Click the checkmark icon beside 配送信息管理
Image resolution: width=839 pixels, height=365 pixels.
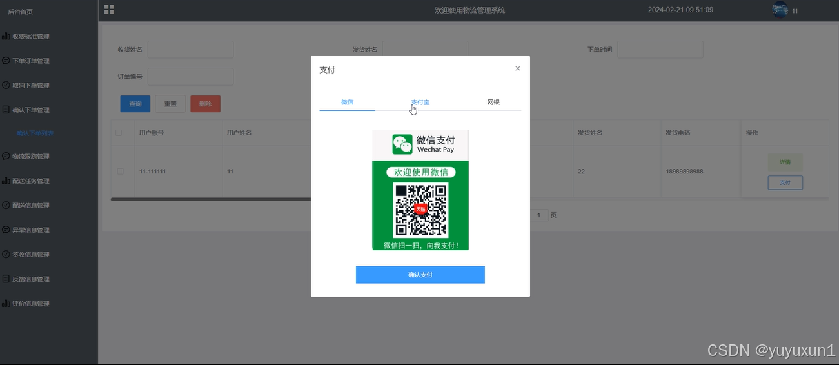point(6,205)
